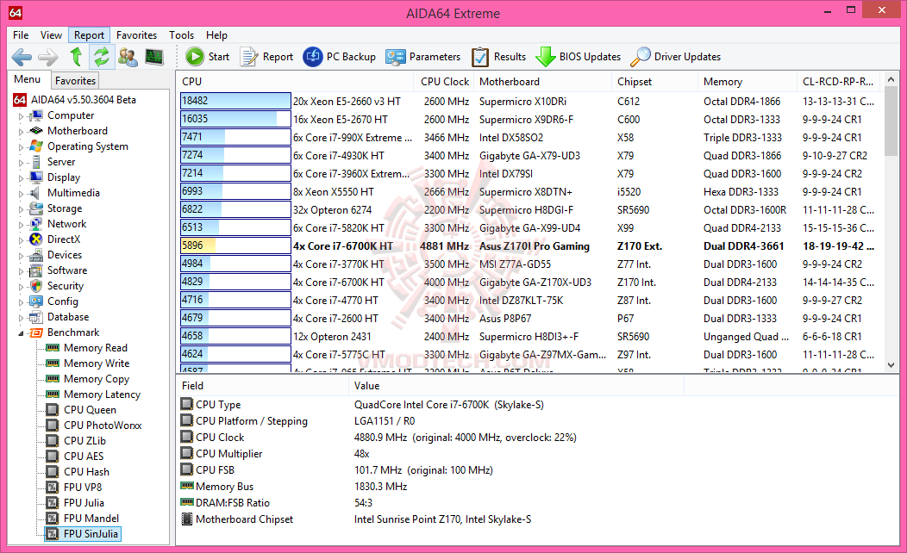Expand the Storage tree node
Screen dimensions: 907x553
[21, 209]
